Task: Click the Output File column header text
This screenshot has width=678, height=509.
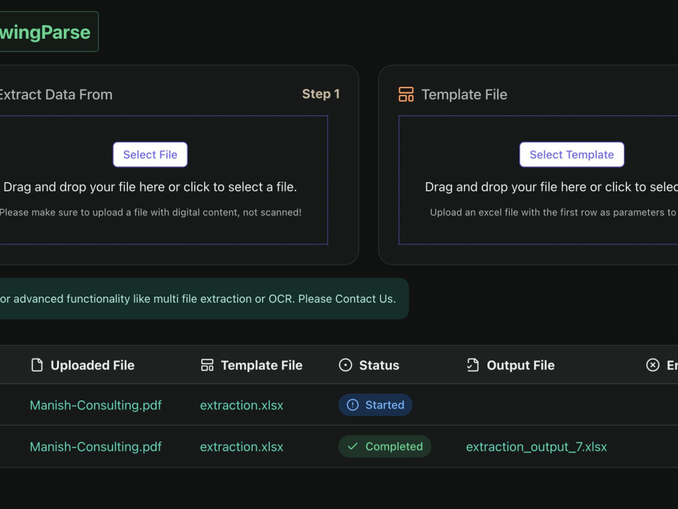Action: (x=521, y=365)
